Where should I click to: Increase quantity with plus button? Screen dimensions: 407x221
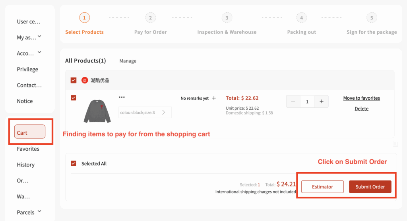321,101
